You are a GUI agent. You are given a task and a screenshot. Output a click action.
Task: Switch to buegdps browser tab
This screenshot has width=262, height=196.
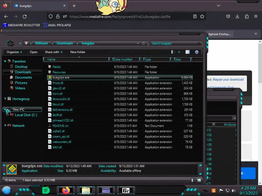coord(40,6)
